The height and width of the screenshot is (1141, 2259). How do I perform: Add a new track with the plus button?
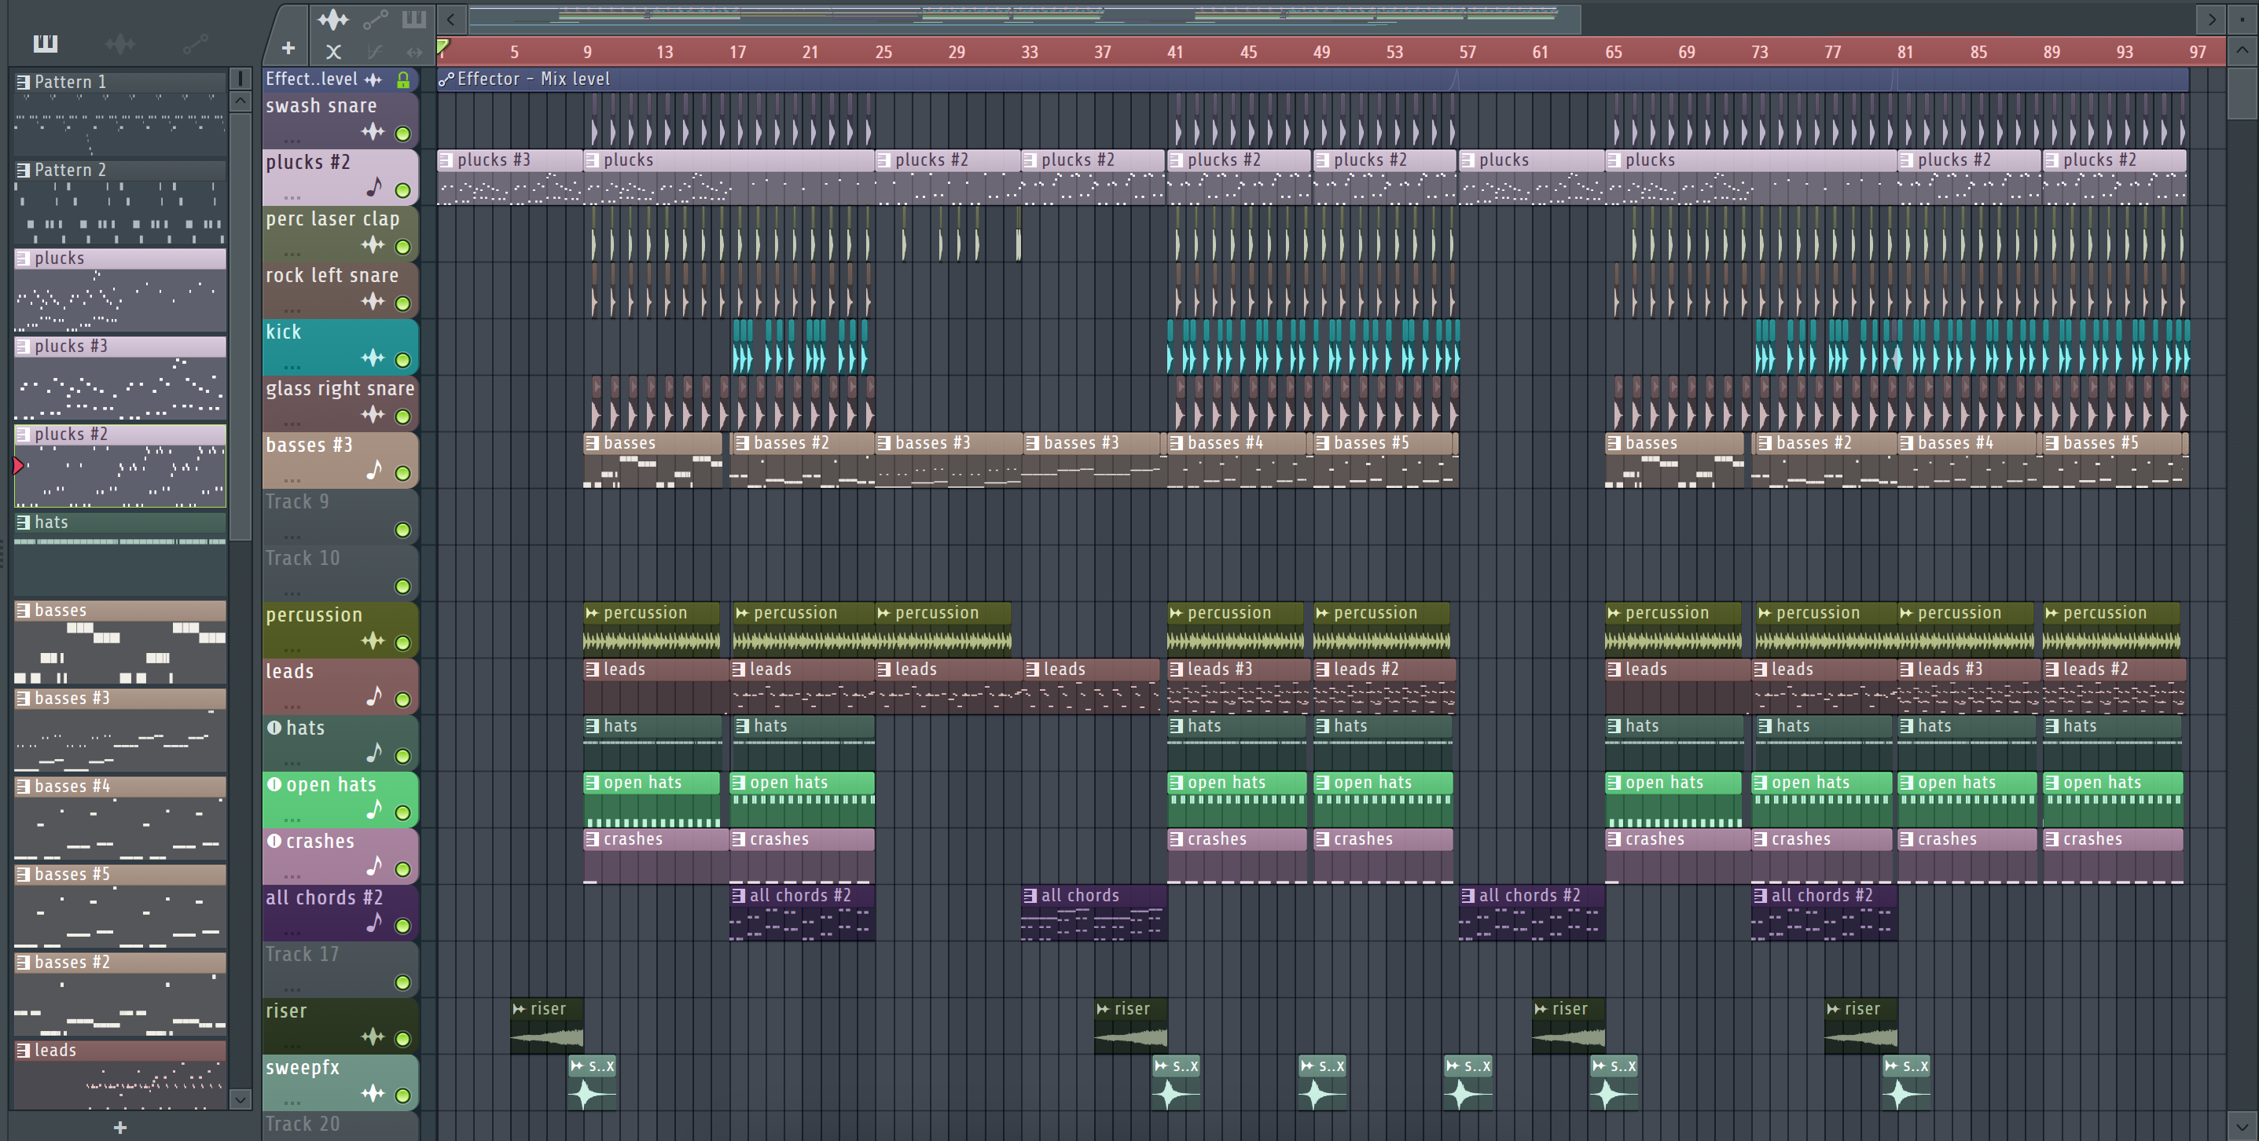(x=288, y=49)
